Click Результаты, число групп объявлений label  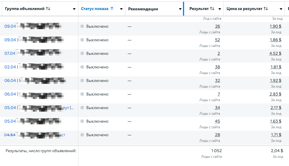tap(41, 151)
